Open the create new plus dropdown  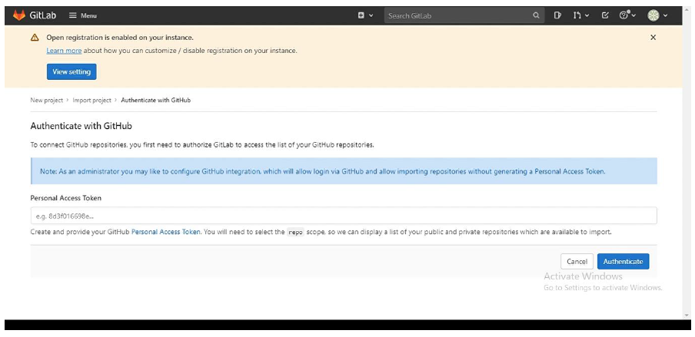365,15
